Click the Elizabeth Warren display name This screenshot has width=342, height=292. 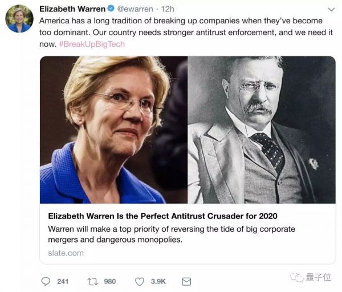[x=73, y=9]
